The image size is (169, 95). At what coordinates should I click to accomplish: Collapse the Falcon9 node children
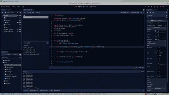click(x=3, y=20)
